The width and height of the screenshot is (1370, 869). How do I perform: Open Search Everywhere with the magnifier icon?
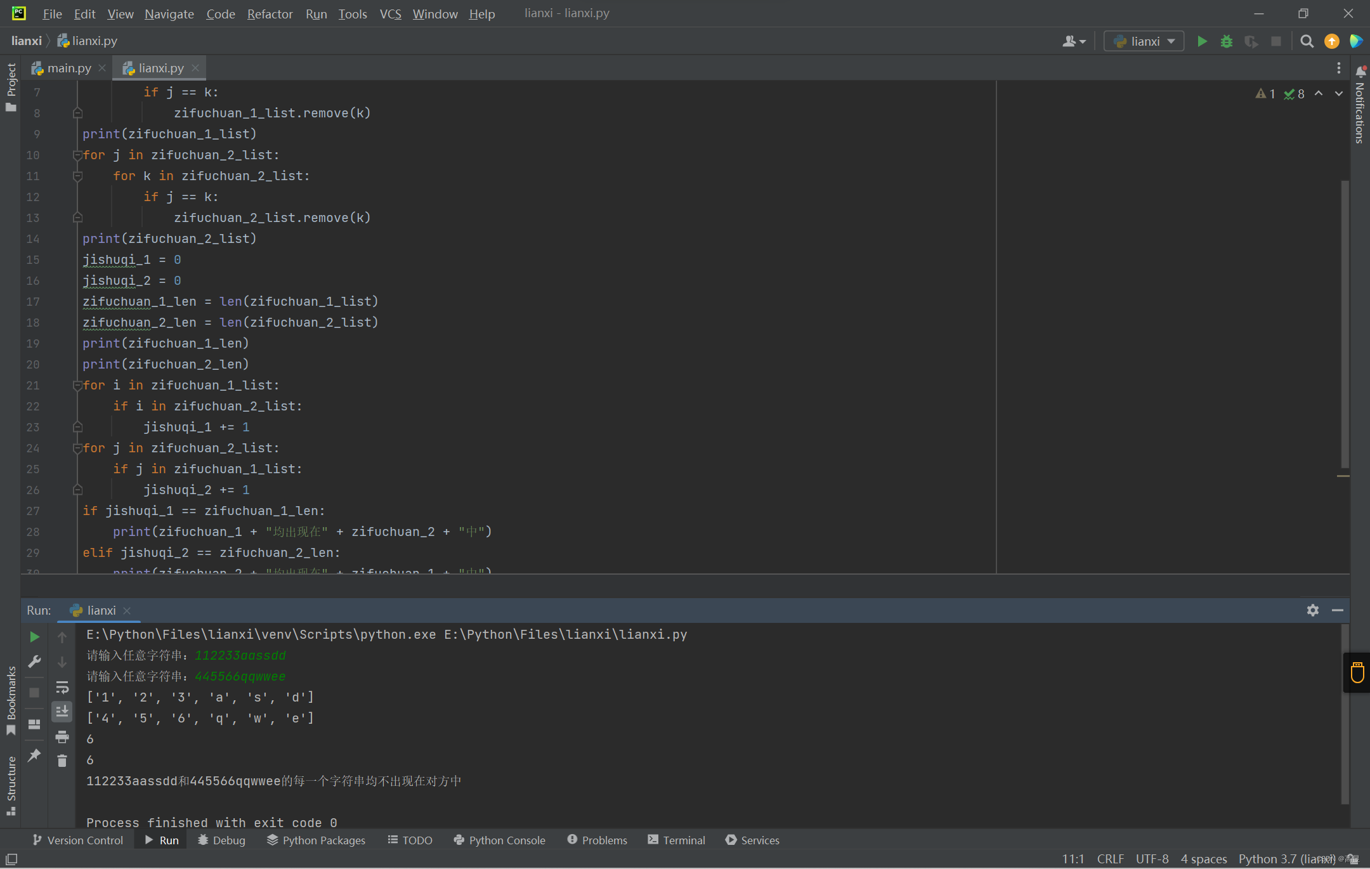(1307, 41)
